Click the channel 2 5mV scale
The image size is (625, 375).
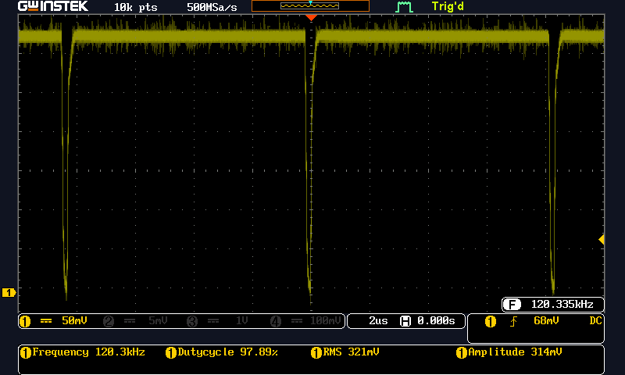coord(158,321)
